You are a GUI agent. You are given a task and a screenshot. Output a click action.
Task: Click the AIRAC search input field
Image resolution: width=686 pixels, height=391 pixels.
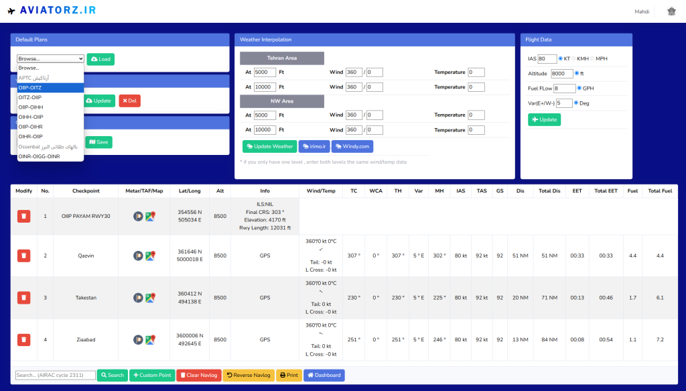tap(55, 375)
